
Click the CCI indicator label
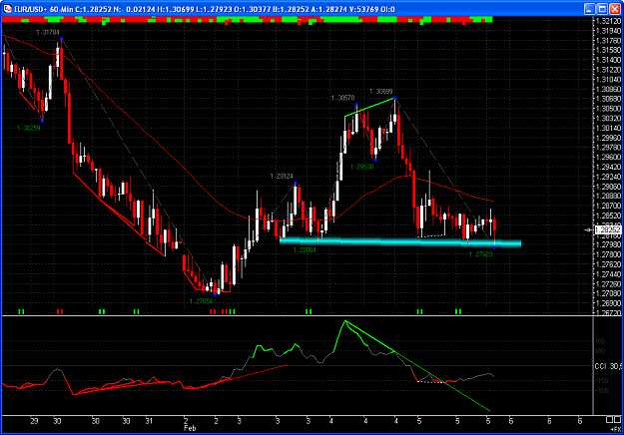point(600,366)
